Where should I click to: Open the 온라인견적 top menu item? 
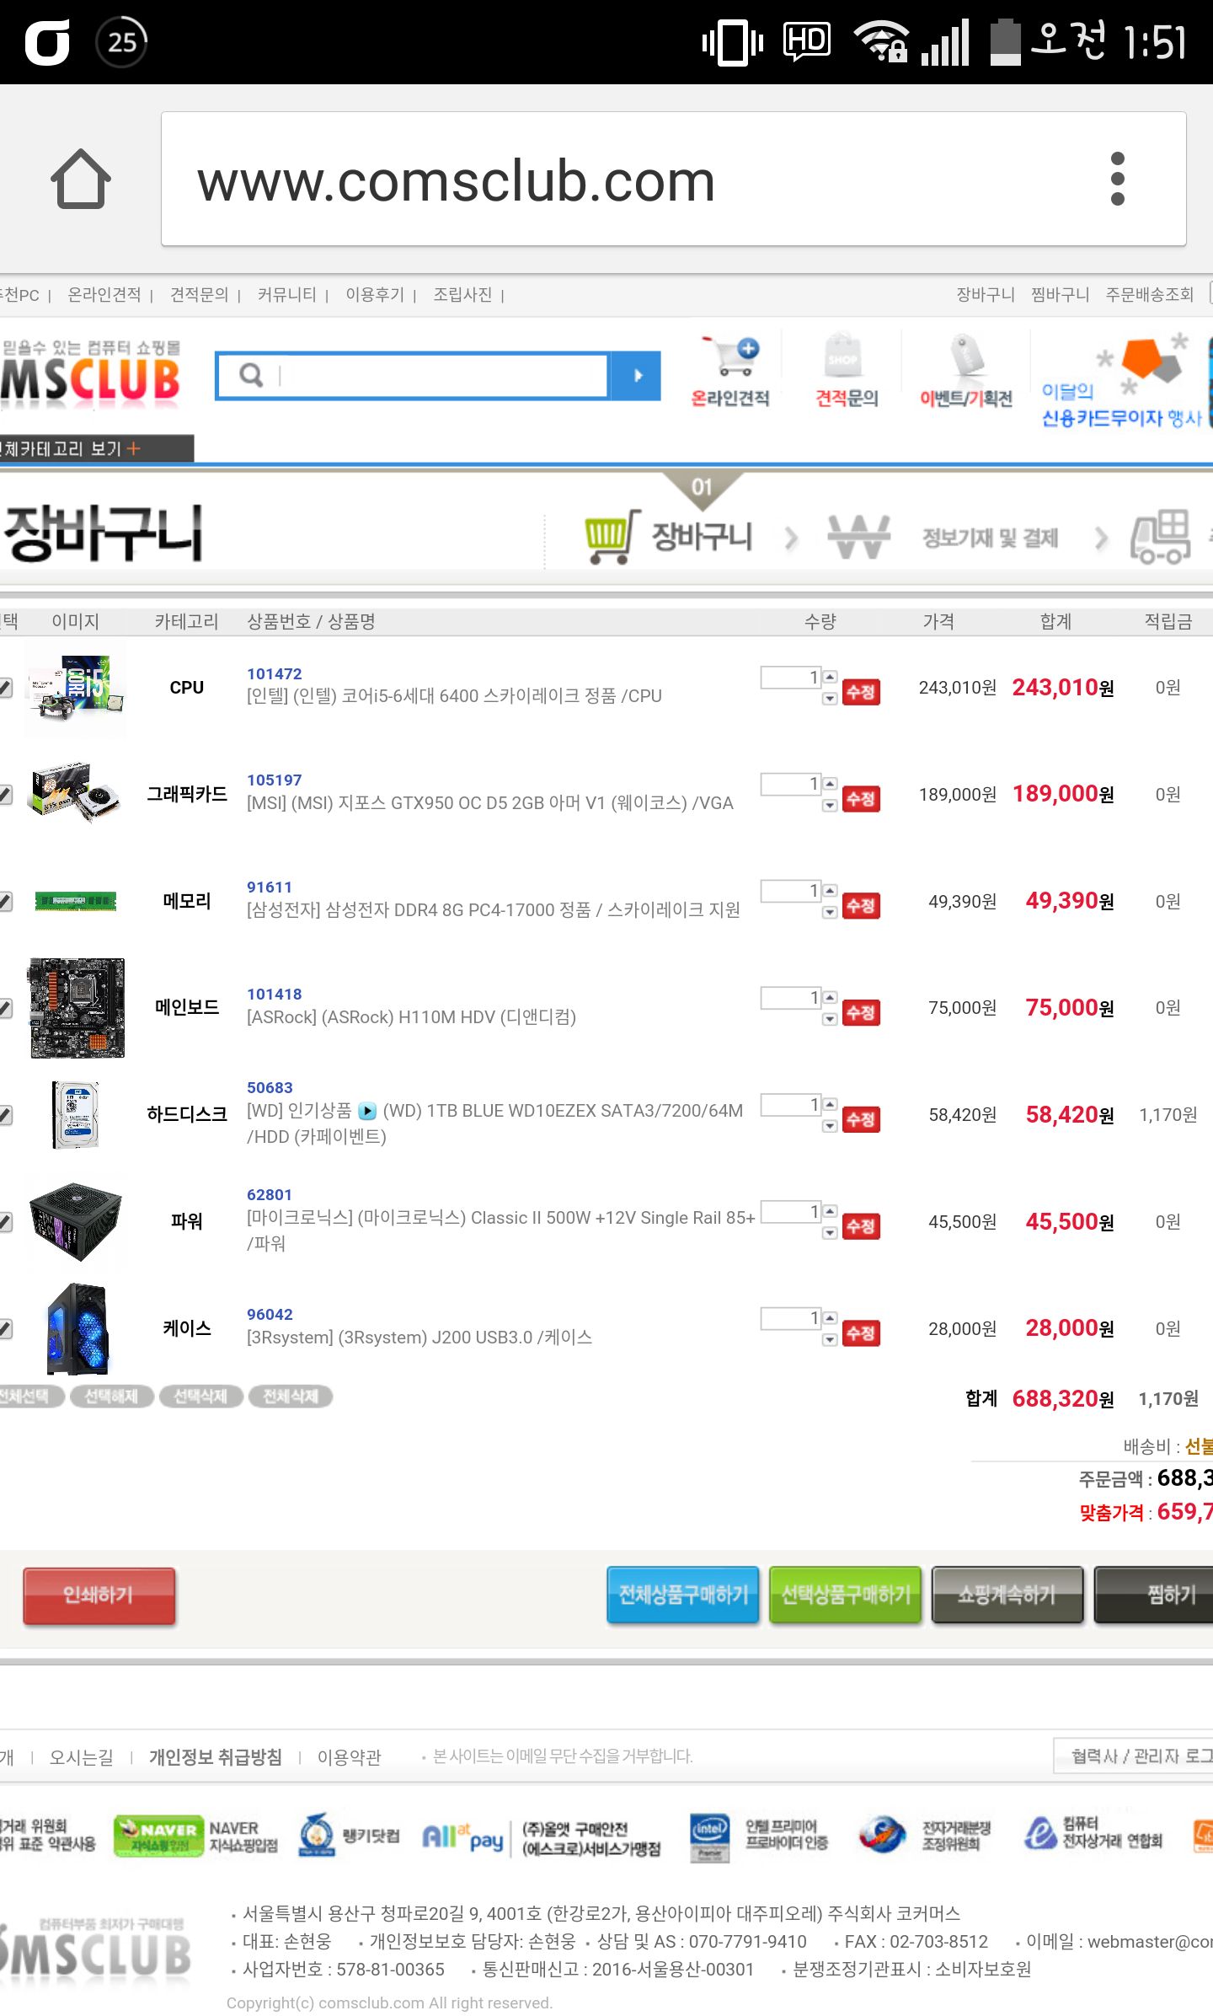[104, 294]
